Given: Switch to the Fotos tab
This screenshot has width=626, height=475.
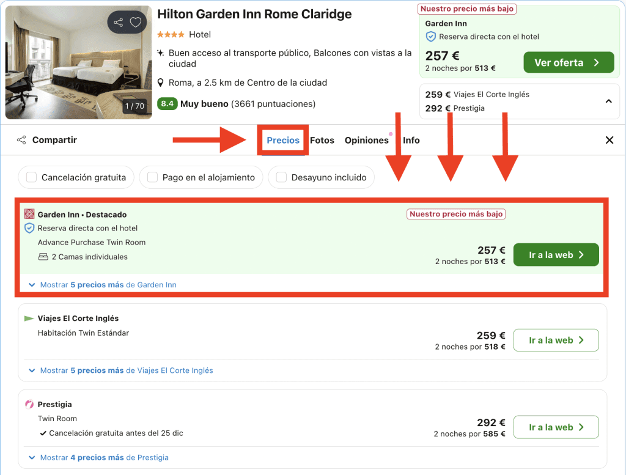Looking at the screenshot, I should [322, 140].
